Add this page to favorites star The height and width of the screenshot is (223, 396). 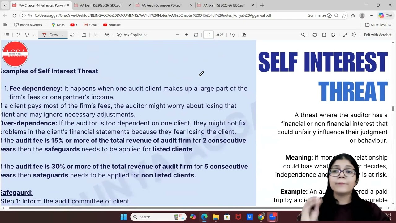click(344, 15)
